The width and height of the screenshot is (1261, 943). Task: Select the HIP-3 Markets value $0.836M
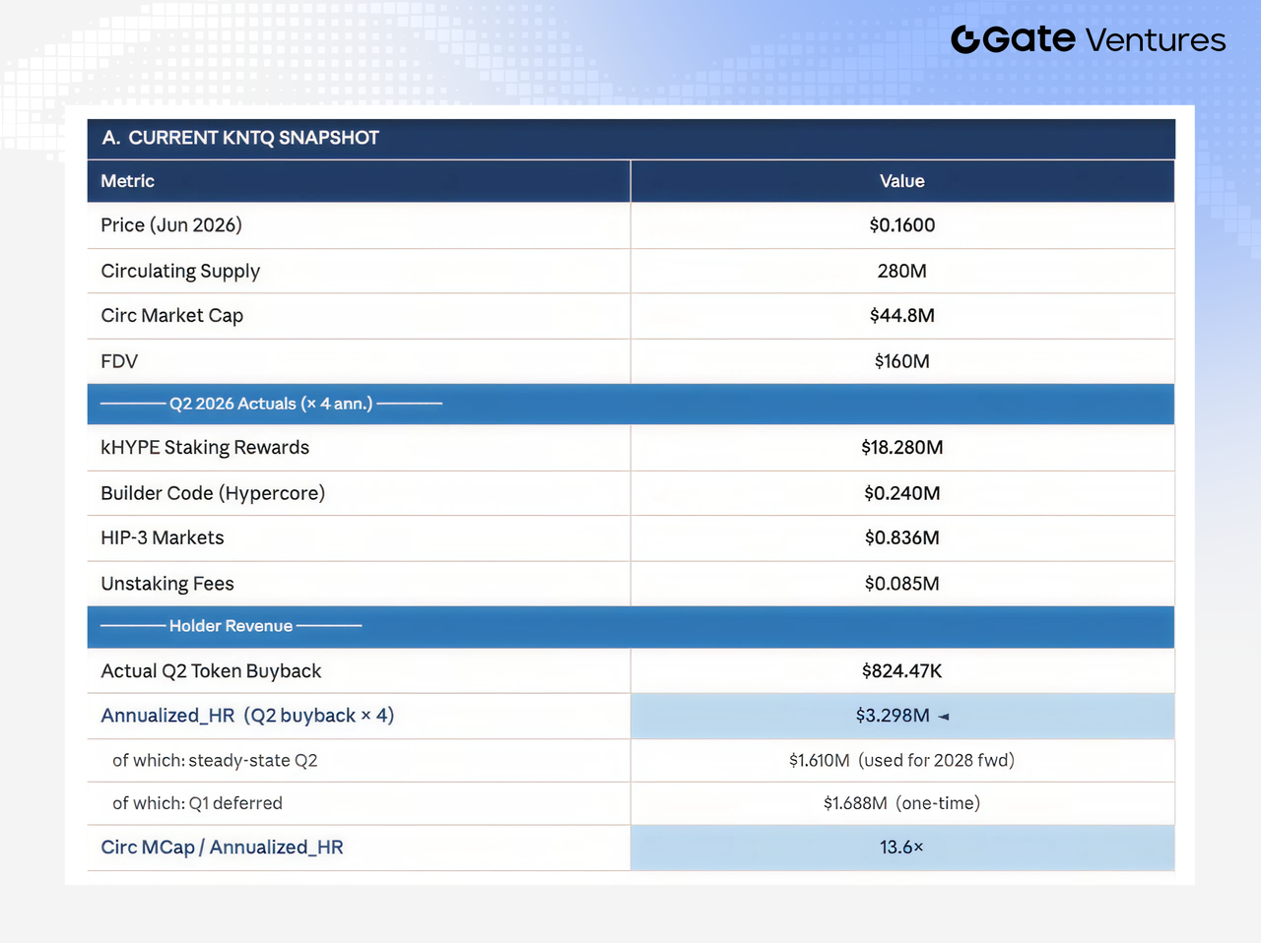click(902, 538)
